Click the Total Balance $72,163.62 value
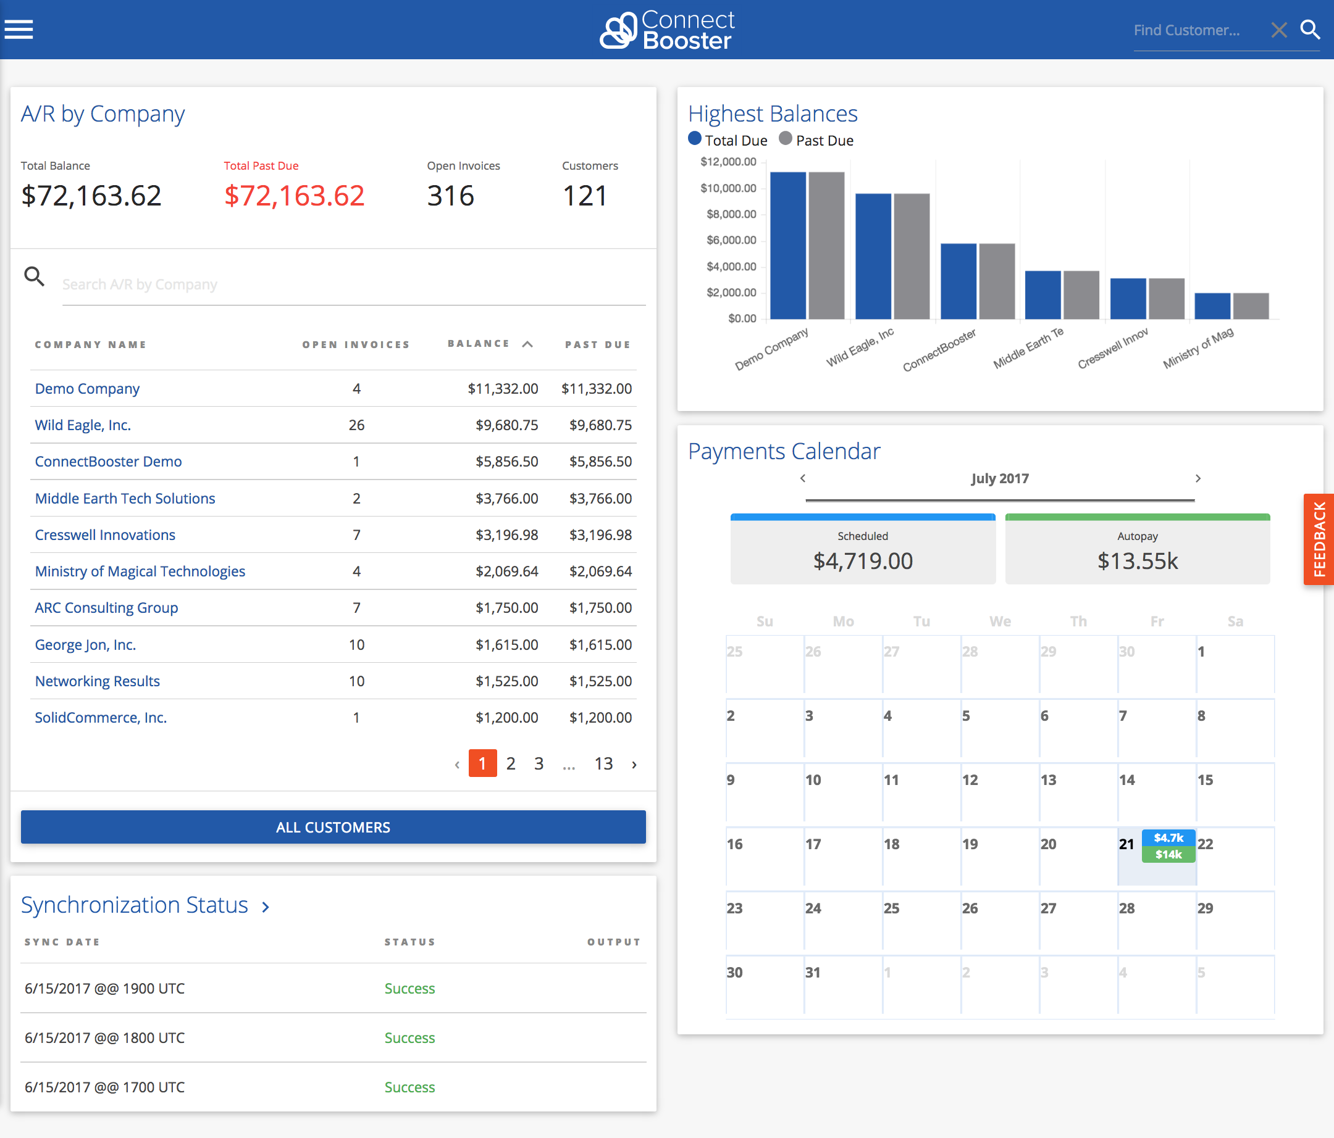This screenshot has width=1334, height=1138. pos(91,196)
